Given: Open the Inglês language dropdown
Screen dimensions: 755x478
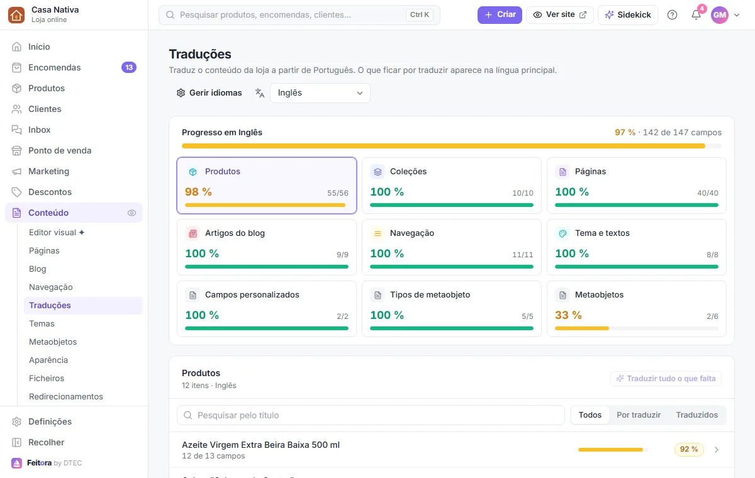Looking at the screenshot, I should pyautogui.click(x=320, y=93).
